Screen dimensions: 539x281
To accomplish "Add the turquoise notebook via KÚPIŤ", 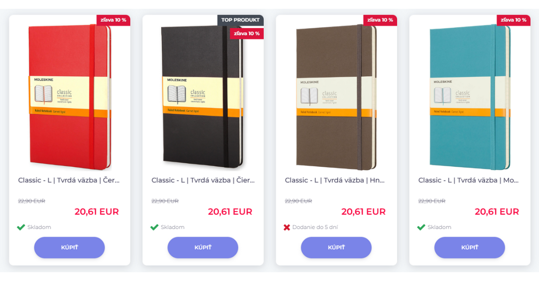I will [470, 247].
